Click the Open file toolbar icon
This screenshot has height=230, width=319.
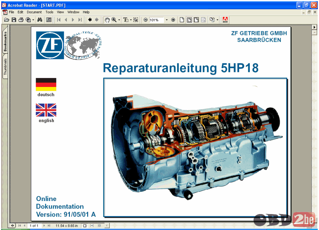pos(6,20)
